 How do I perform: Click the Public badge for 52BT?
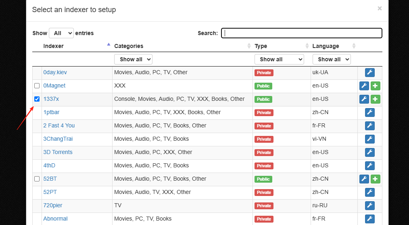[x=263, y=179]
